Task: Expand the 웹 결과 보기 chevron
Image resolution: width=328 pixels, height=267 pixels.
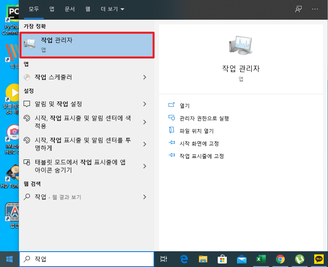Action: [x=145, y=197]
